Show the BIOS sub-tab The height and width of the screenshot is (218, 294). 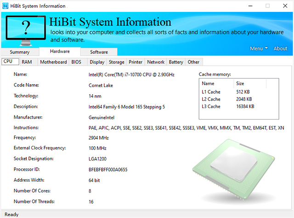tap(76, 62)
